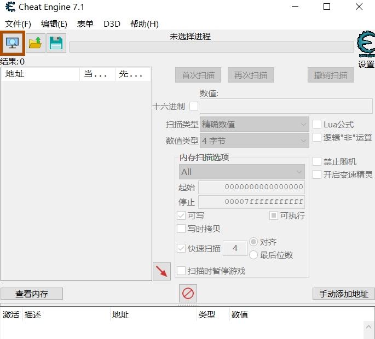
Task: Click the 未选择进程 process label
Action: (x=190, y=36)
